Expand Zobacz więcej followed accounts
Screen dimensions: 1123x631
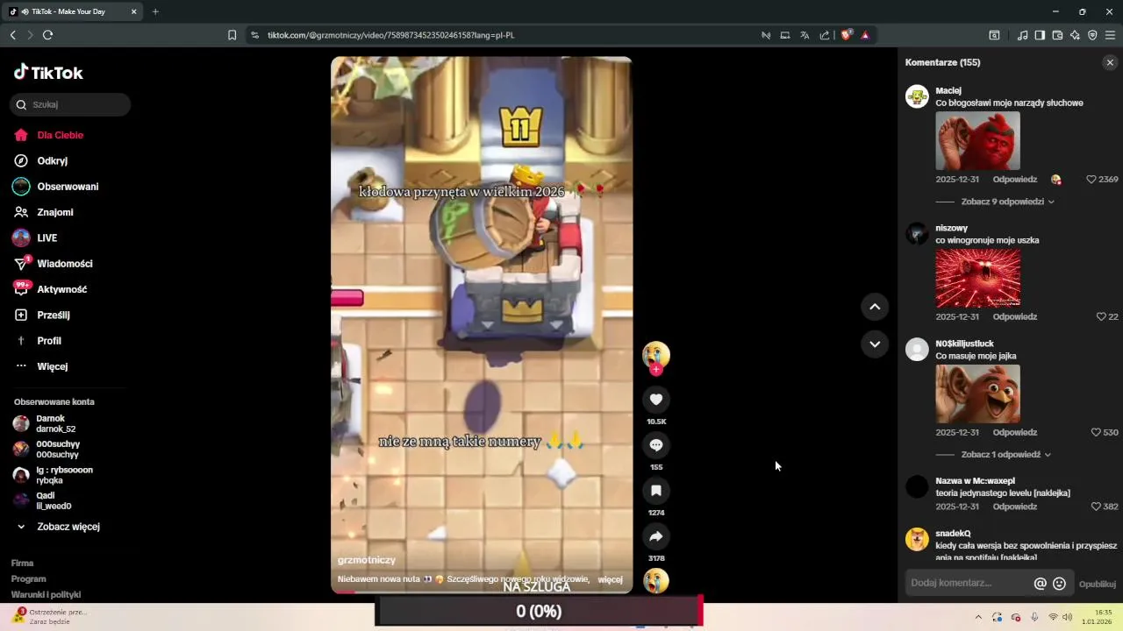tap(58, 527)
